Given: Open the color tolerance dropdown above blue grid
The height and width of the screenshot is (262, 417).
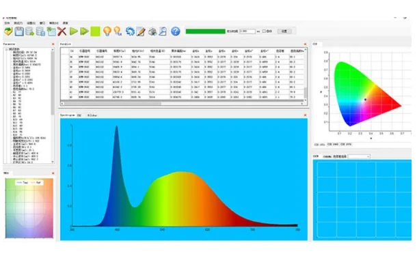Looking at the screenshot, I should (359, 157).
